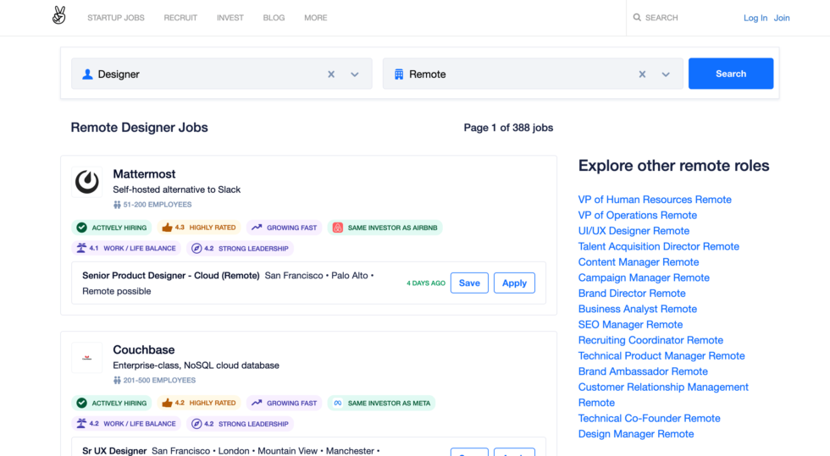Screen dimensions: 830x456
Task: Apply to the Senior Product Designer job
Action: 515,283
